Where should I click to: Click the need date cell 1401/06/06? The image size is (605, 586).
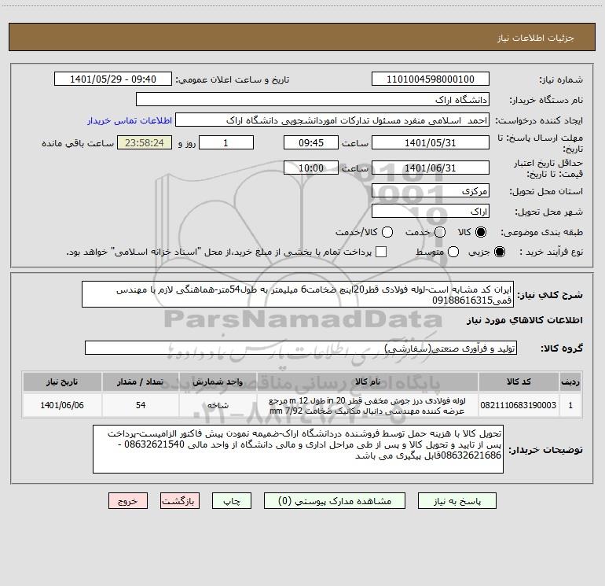pos(62,405)
